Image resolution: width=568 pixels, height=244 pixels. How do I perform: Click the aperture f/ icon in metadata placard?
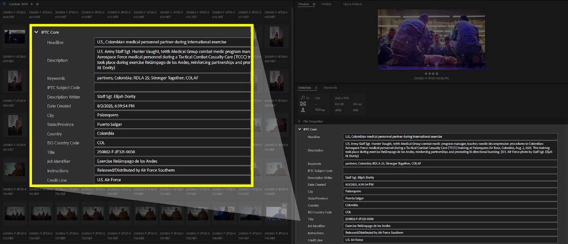point(303,98)
